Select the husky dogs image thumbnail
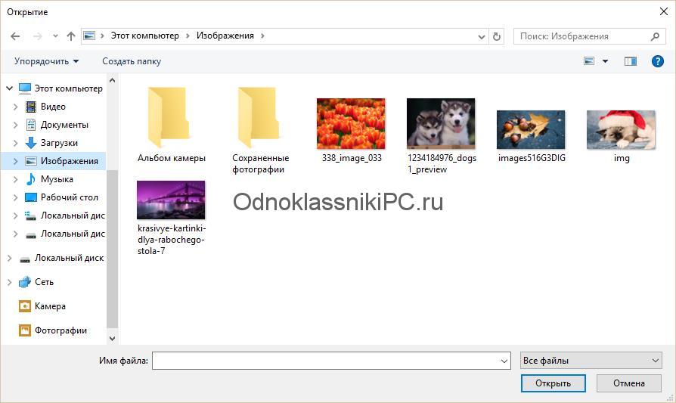Viewport: 676px width, 403px height. pyautogui.click(x=441, y=124)
